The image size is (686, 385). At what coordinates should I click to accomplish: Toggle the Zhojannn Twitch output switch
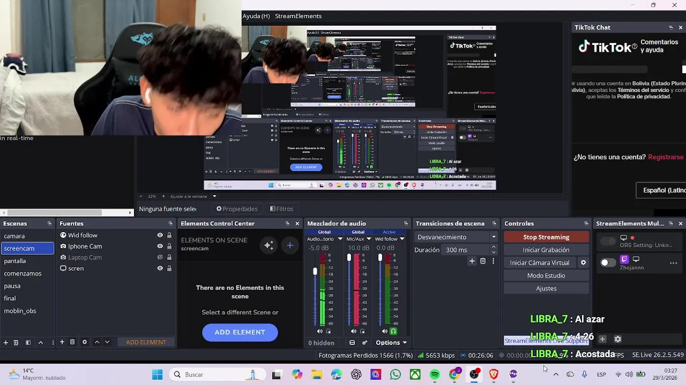608,263
